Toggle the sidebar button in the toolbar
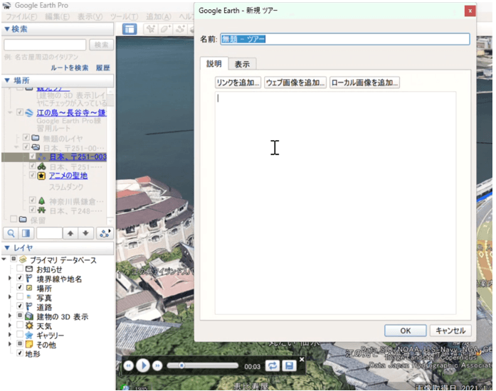Viewport: 496px width, 391px height. tap(130, 29)
